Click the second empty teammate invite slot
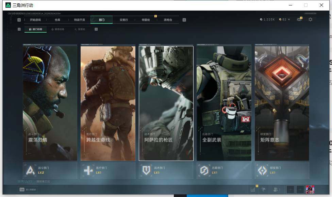This screenshot has height=197, width=332. [x=300, y=190]
